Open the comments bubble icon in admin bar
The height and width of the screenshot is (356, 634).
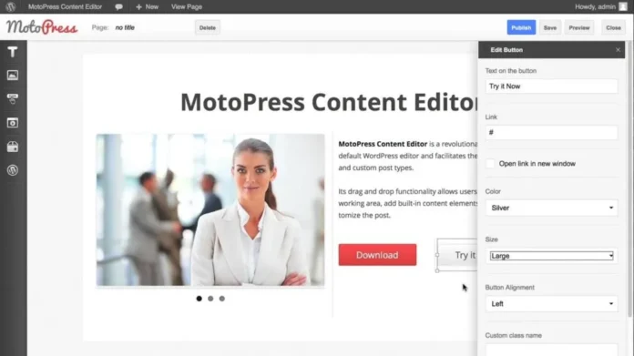coord(118,7)
